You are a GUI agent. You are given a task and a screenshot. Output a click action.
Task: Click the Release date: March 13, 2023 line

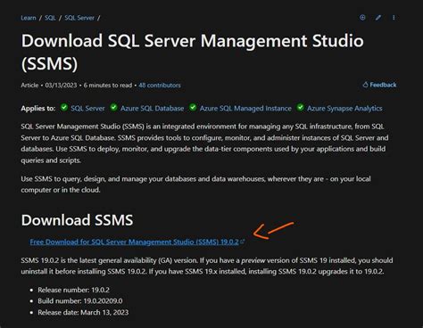pos(83,313)
